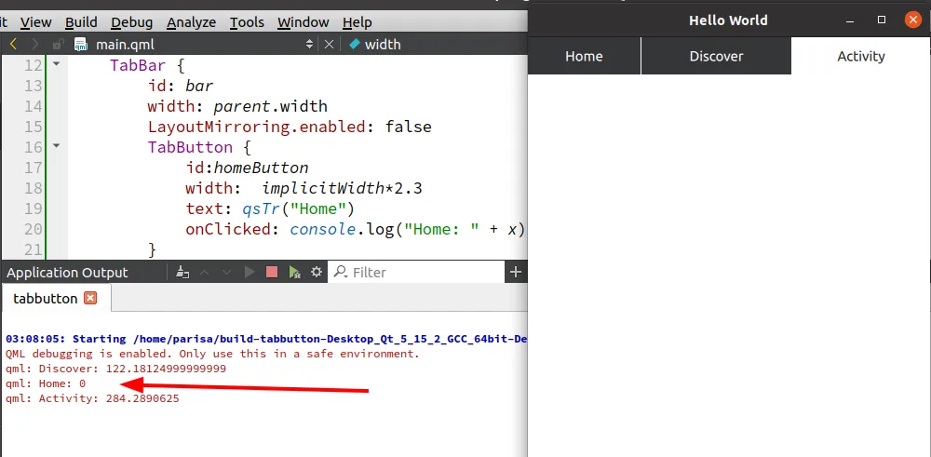
Task: Click the qml file icon beside main.qml
Action: pos(80,45)
